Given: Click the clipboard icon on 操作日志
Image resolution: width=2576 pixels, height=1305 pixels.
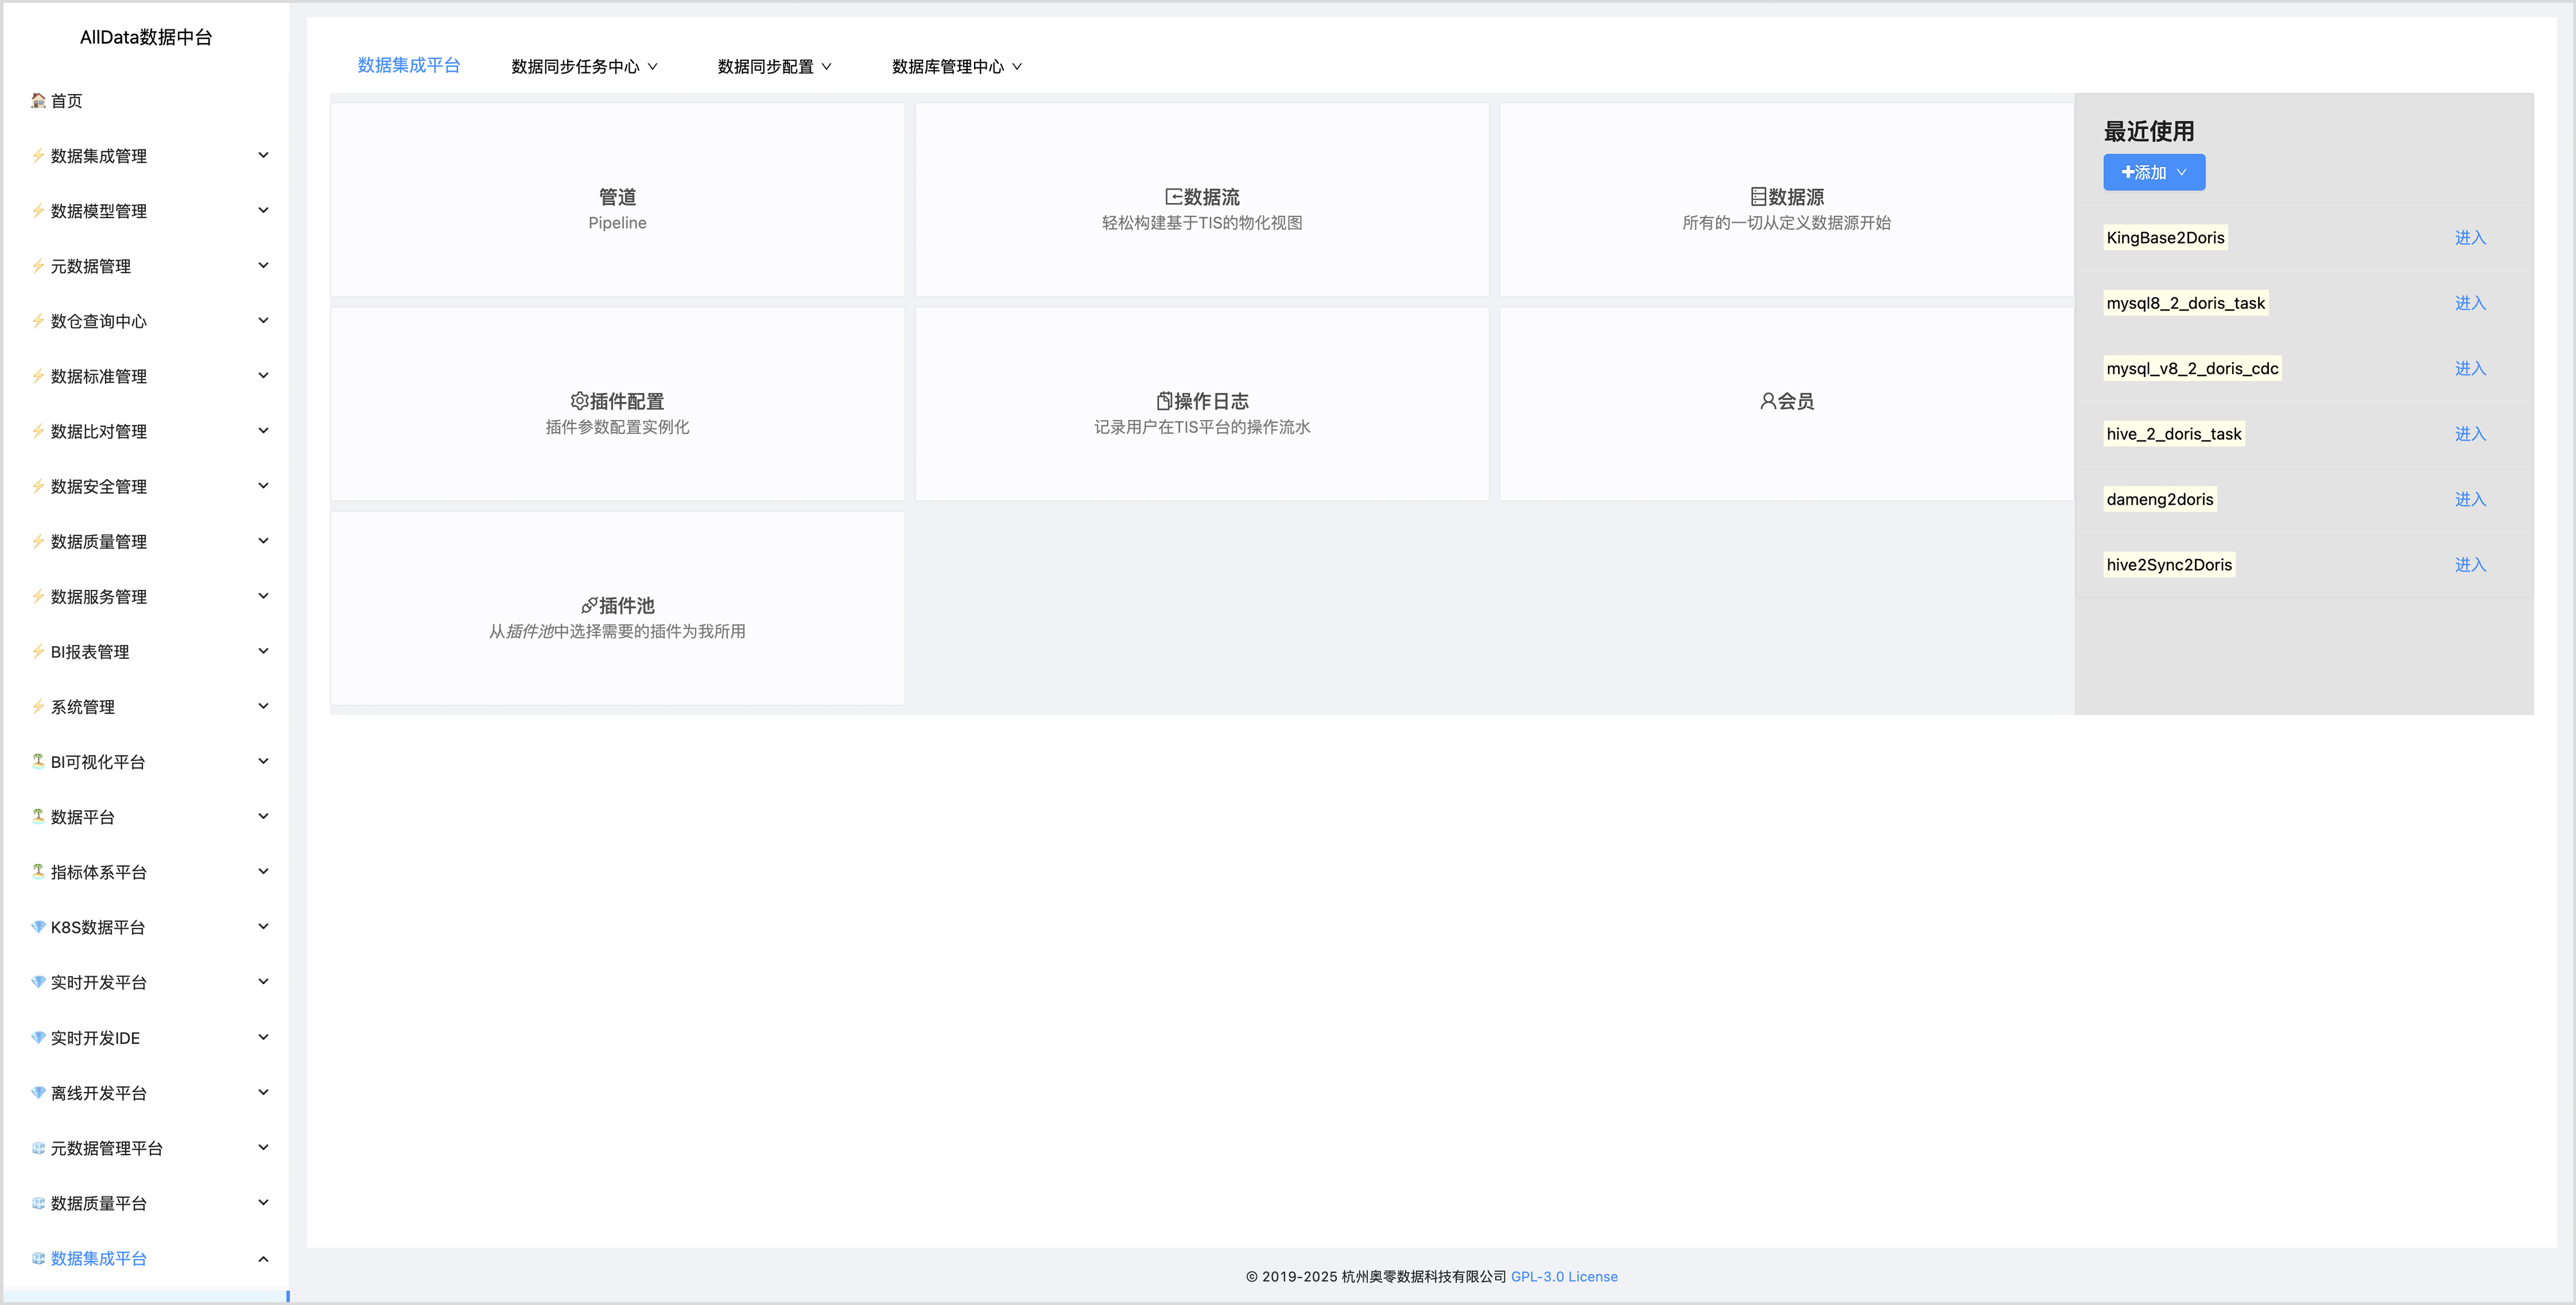Looking at the screenshot, I should point(1164,401).
